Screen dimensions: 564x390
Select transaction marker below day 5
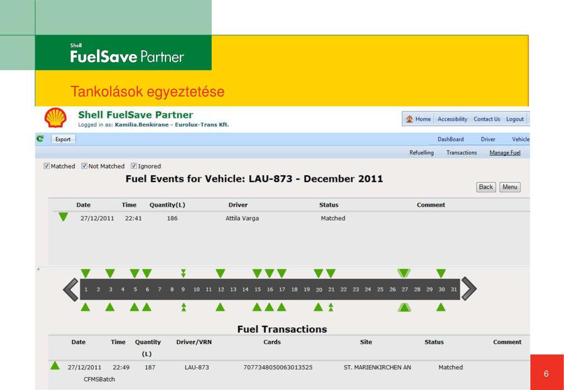click(134, 307)
